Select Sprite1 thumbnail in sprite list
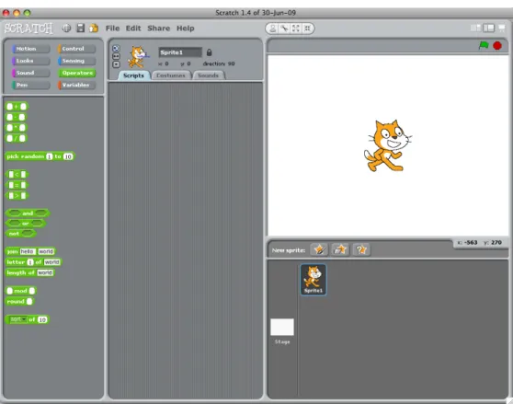 313,280
